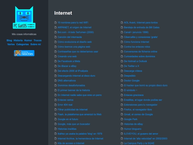The height and width of the screenshot is (145, 193).
Task: Go to the Historia section
Action: [x=18, y=40]
